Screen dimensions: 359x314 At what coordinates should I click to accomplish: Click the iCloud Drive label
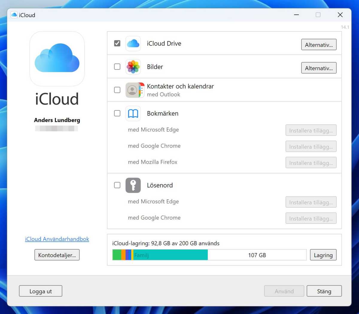[164, 43]
